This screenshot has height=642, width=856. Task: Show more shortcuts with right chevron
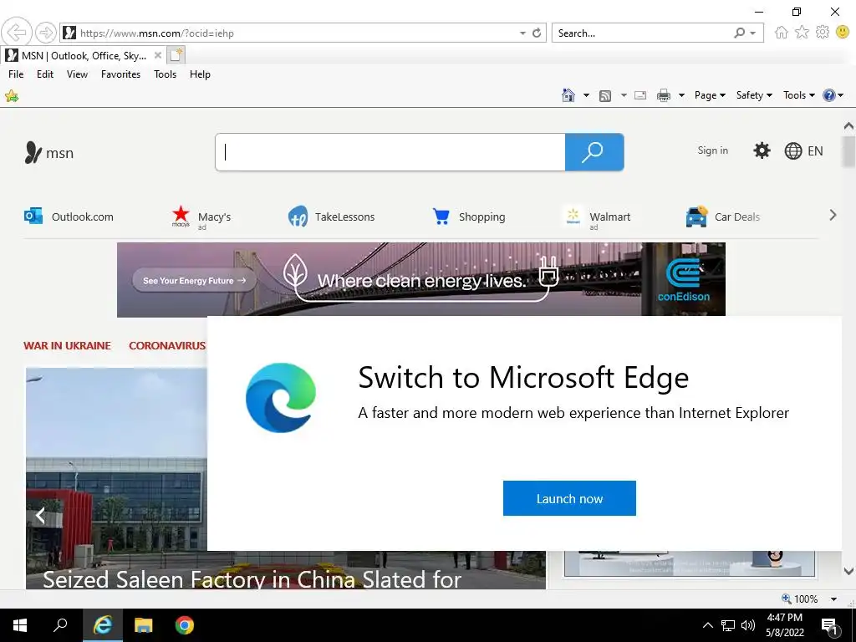[833, 215]
